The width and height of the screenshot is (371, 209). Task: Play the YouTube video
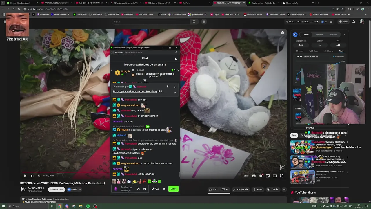(25, 176)
